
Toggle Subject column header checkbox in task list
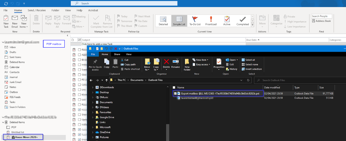tap(79, 40)
